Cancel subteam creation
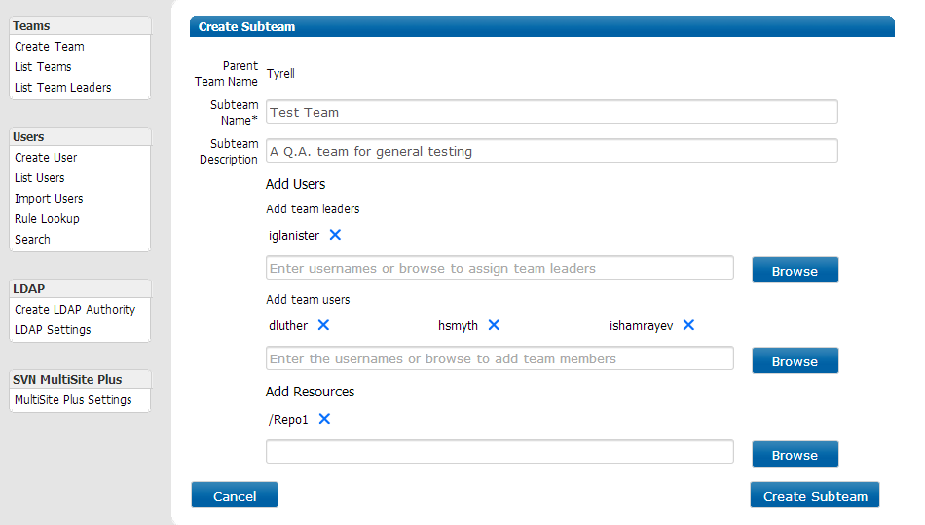 235,495
